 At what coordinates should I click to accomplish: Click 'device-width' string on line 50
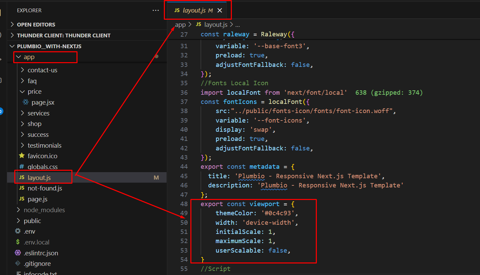pyautogui.click(x=268, y=223)
